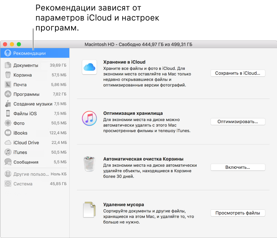277x238 pixels.
Task: Zoom the window with the green button
Action: pos(19,44)
